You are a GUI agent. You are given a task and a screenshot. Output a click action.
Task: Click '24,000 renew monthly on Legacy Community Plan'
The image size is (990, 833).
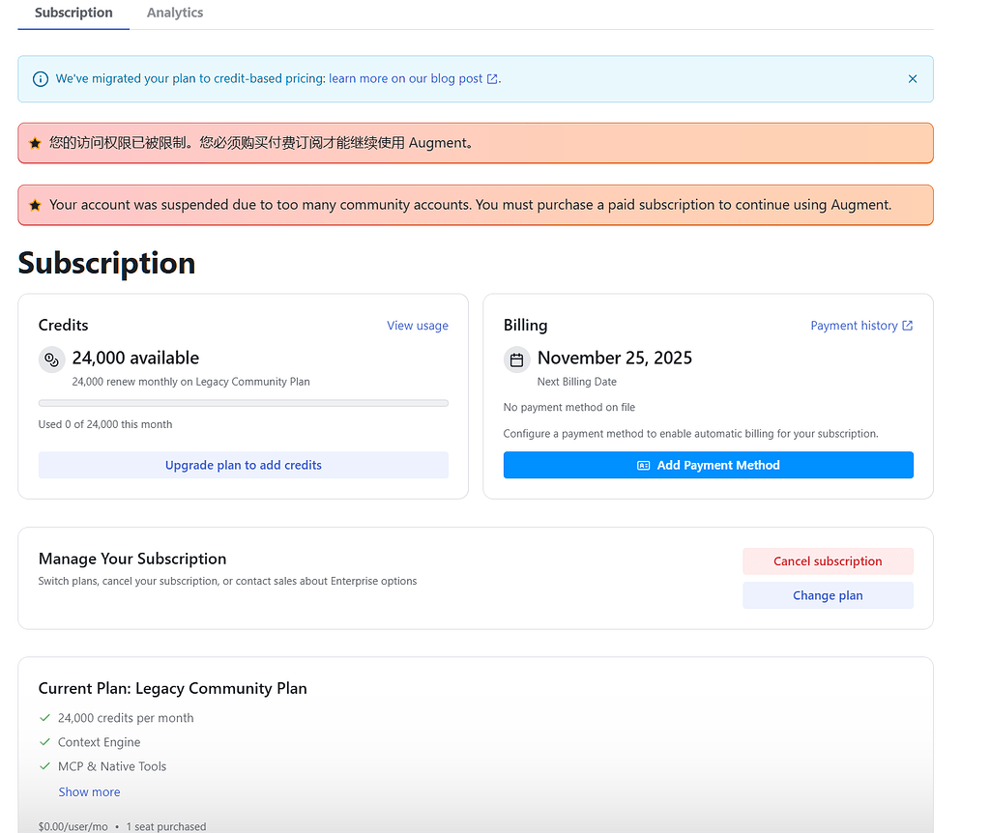pyautogui.click(x=190, y=382)
